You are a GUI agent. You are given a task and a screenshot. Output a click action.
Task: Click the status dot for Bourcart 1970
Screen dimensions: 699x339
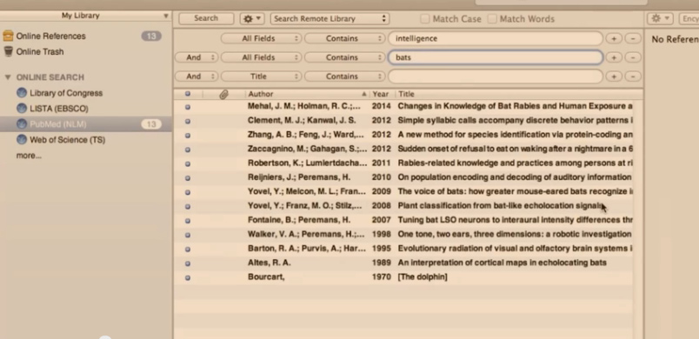click(x=187, y=277)
